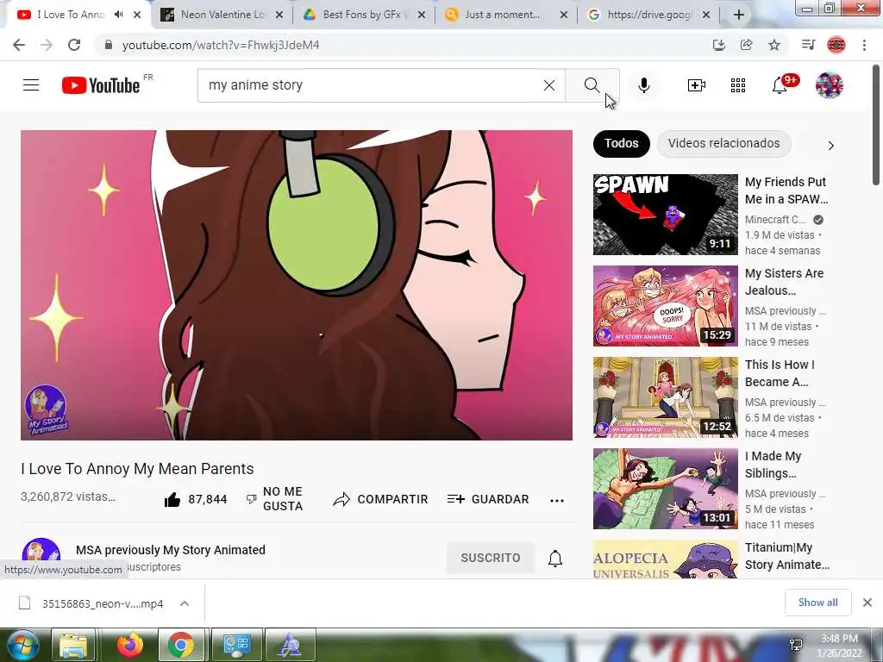This screenshot has height=662, width=883.
Task: Open the YouTube apps grid icon
Action: 738,85
